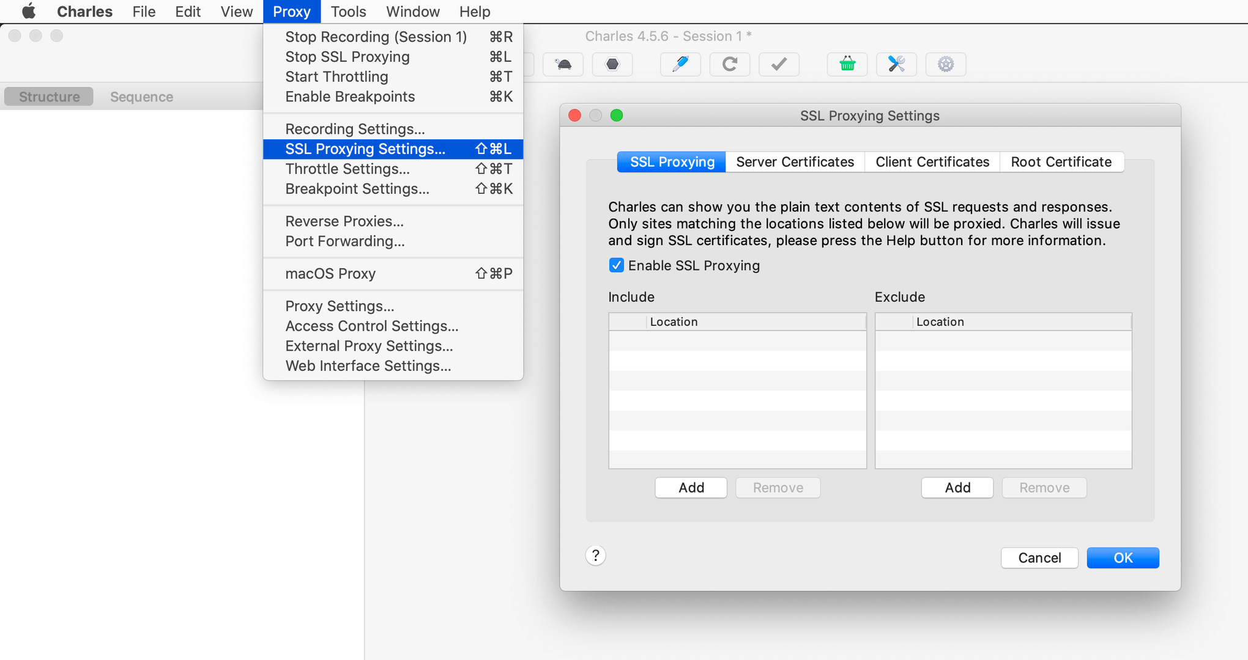Toggle the Enable SSL Proxying checkbox

tap(616, 265)
